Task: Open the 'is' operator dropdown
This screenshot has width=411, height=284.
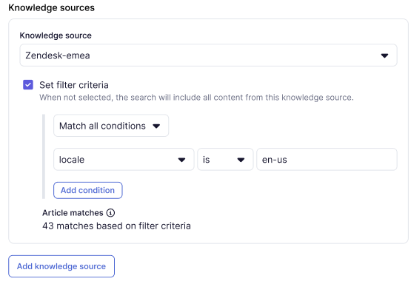Action: pyautogui.click(x=225, y=160)
